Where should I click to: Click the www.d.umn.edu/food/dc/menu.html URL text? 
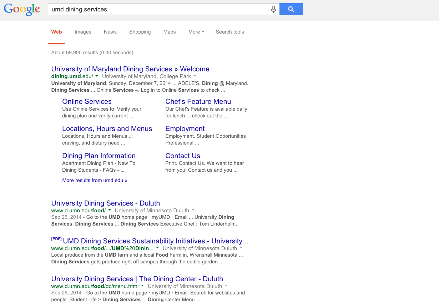95,286
